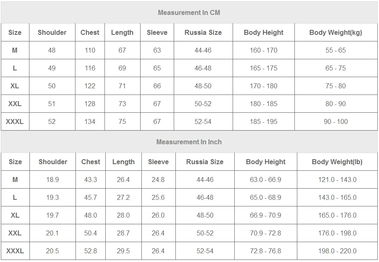
Task: Click the "Measurement In Inch" table title
Action: 189,142
